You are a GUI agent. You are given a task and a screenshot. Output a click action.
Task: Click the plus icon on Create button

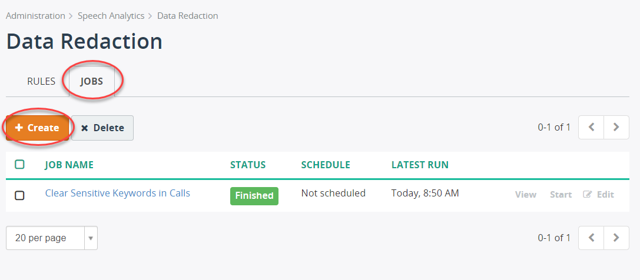pos(18,128)
